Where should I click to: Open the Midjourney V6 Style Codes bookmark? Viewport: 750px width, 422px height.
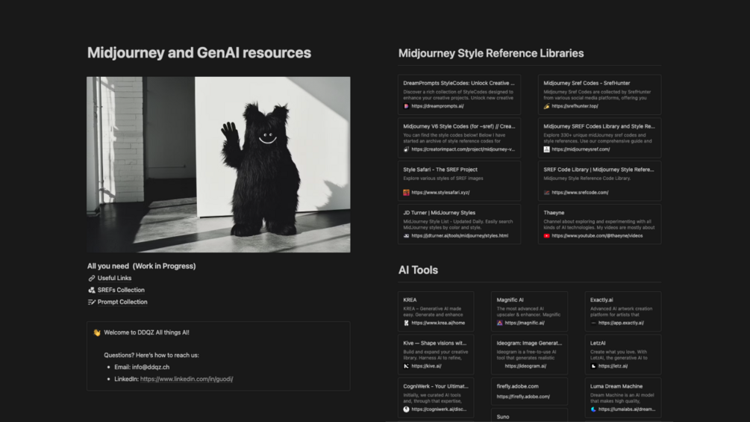tap(459, 137)
